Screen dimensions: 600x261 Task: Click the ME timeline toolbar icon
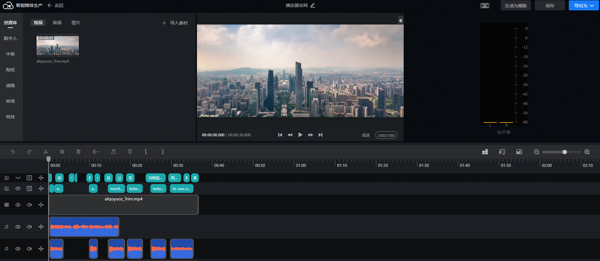[519, 152]
